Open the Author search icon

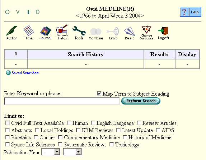point(12,33)
